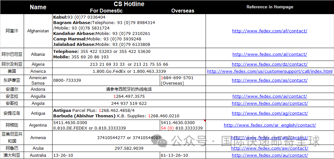
Task: Select the Afghanistan name cell
Action: coord(38,31)
